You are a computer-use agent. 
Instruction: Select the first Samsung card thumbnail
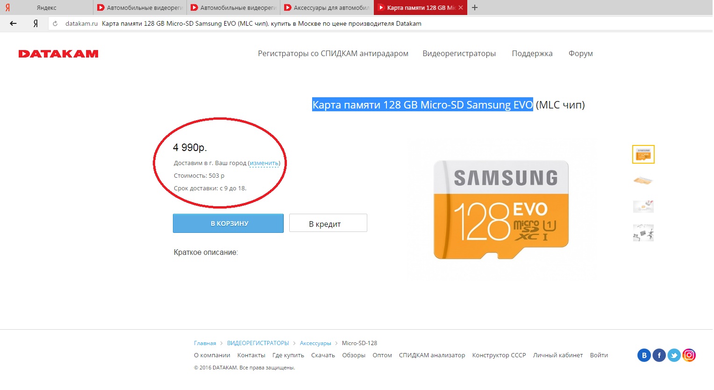point(643,154)
